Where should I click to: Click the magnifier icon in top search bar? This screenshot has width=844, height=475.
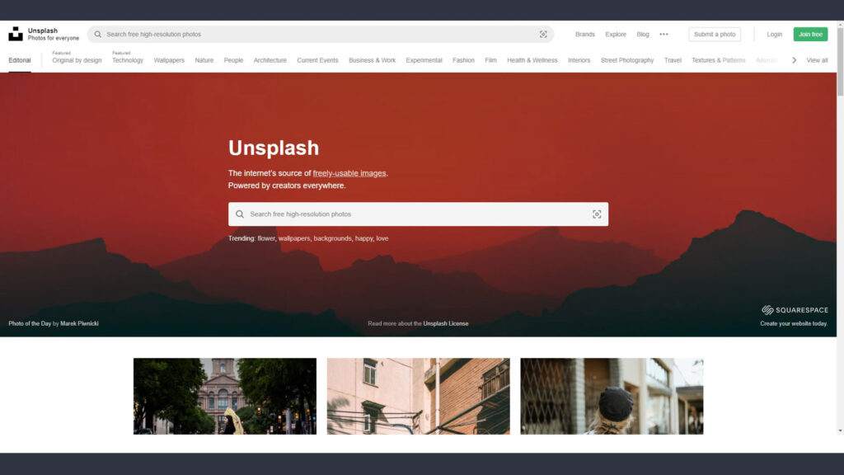click(x=97, y=34)
